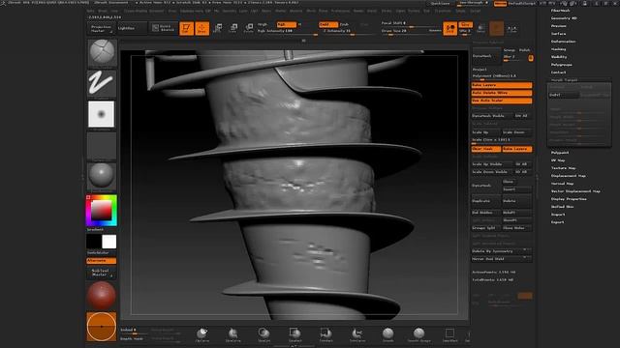This screenshot has height=348, width=620.
Task: Expand the Display Properties section
Action: (x=569, y=199)
